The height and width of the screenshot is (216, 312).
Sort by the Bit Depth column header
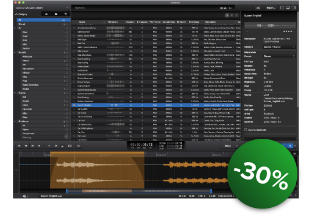click(x=181, y=22)
